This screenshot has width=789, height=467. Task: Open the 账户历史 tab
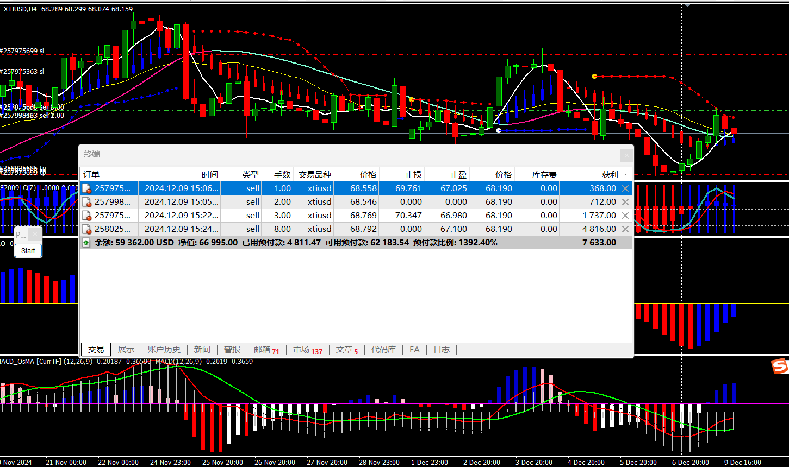164,350
